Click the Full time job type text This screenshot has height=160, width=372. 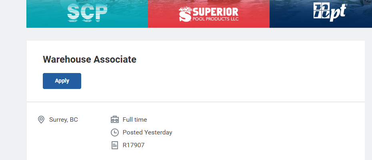135,120
